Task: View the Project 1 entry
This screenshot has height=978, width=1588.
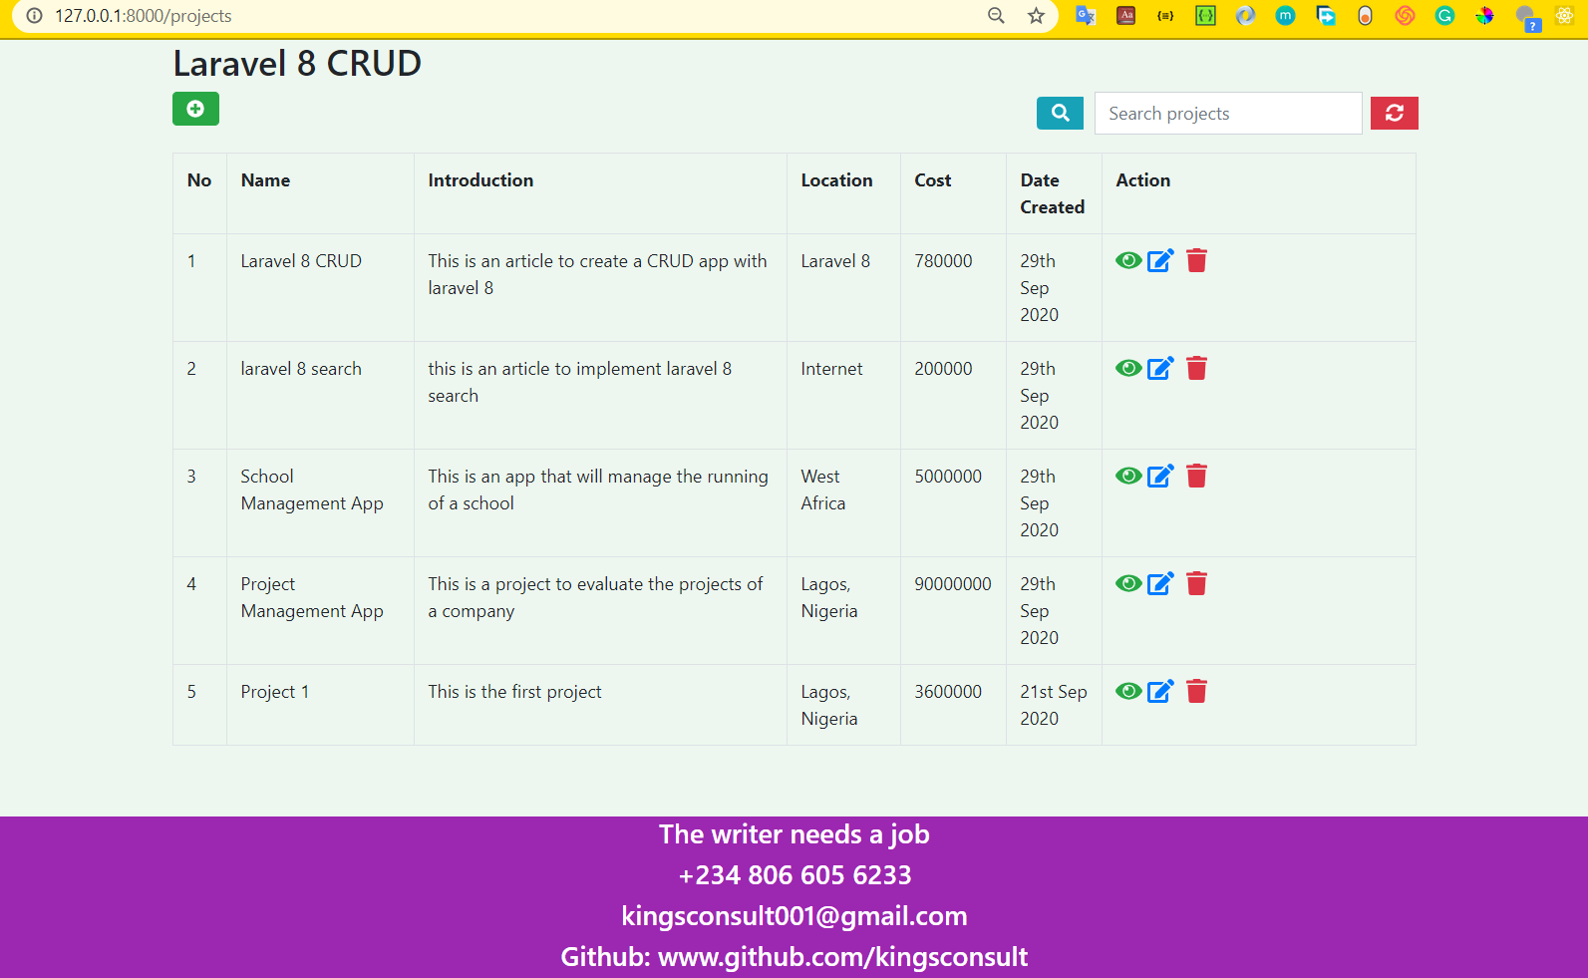Action: click(1128, 691)
